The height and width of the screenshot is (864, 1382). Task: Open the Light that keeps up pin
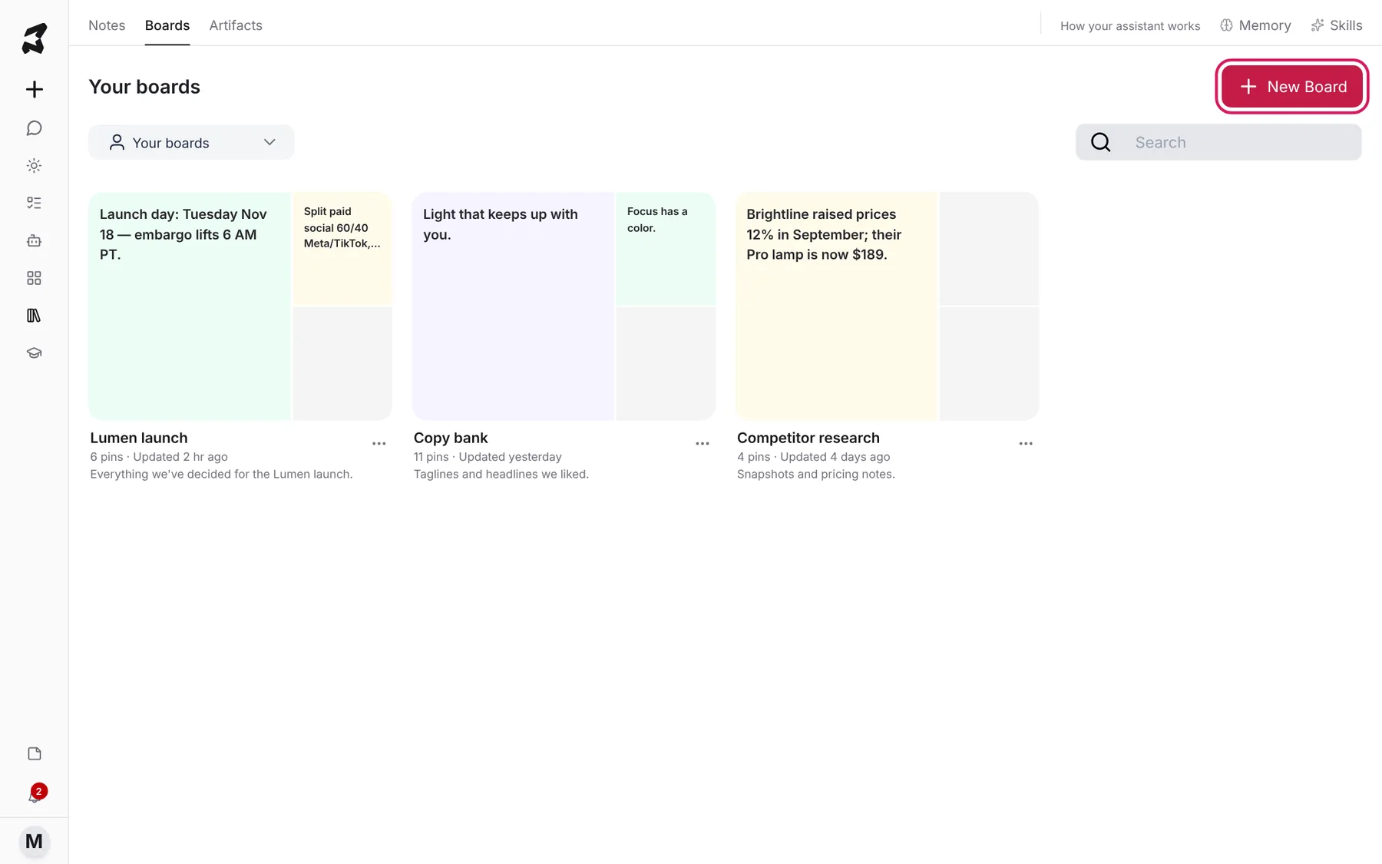[x=513, y=306]
